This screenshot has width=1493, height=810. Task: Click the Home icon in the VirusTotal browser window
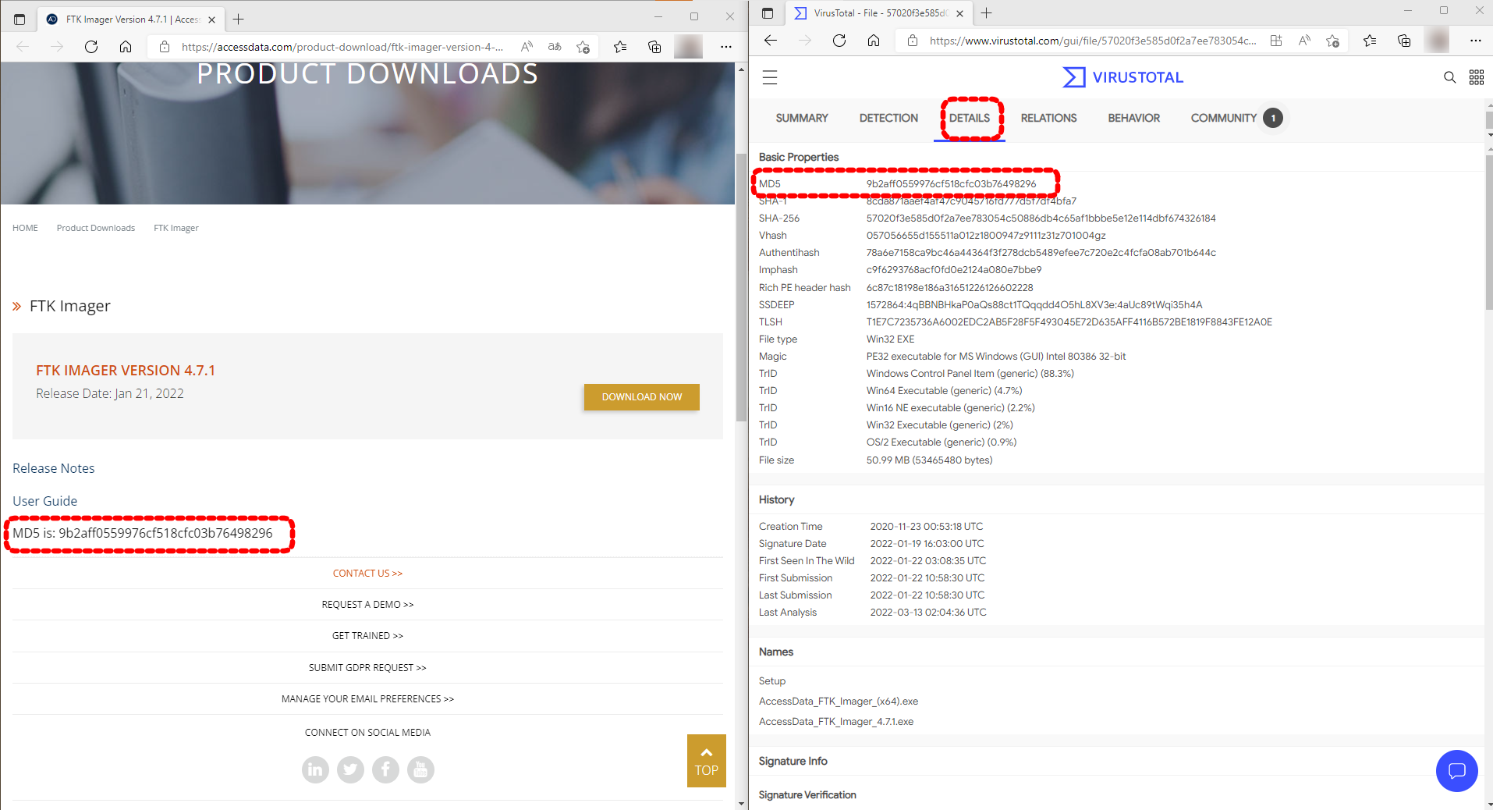(x=874, y=41)
